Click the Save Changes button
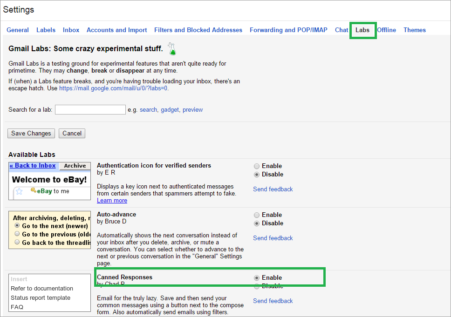451x317 pixels. [31, 133]
